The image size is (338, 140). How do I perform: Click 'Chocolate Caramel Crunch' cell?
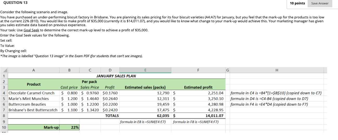pos(34,93)
